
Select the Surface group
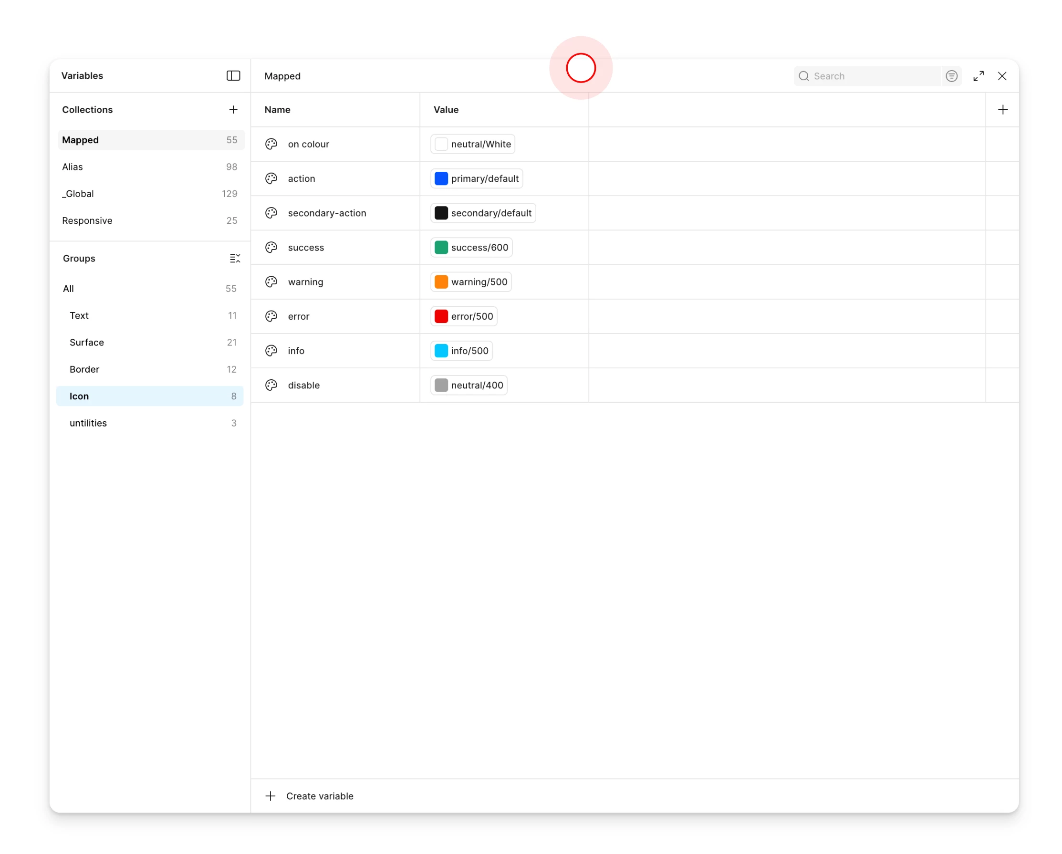tap(87, 342)
